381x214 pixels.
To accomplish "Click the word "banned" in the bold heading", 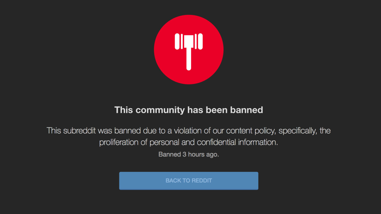I will click(246, 110).
